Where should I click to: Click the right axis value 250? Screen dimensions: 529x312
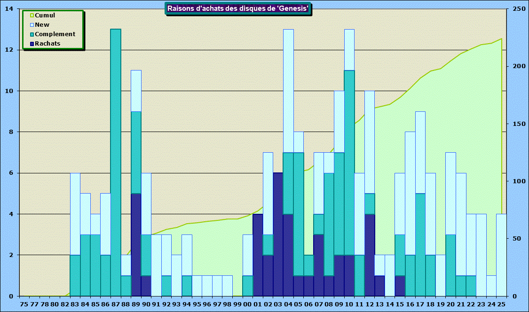(x=518, y=9)
